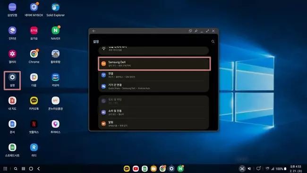Open the apps grid launcher
307x173 pixels.
tap(5, 168)
